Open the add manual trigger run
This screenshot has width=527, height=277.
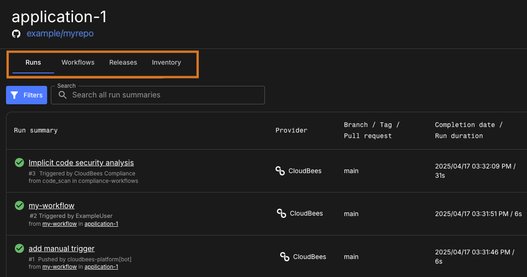61,248
